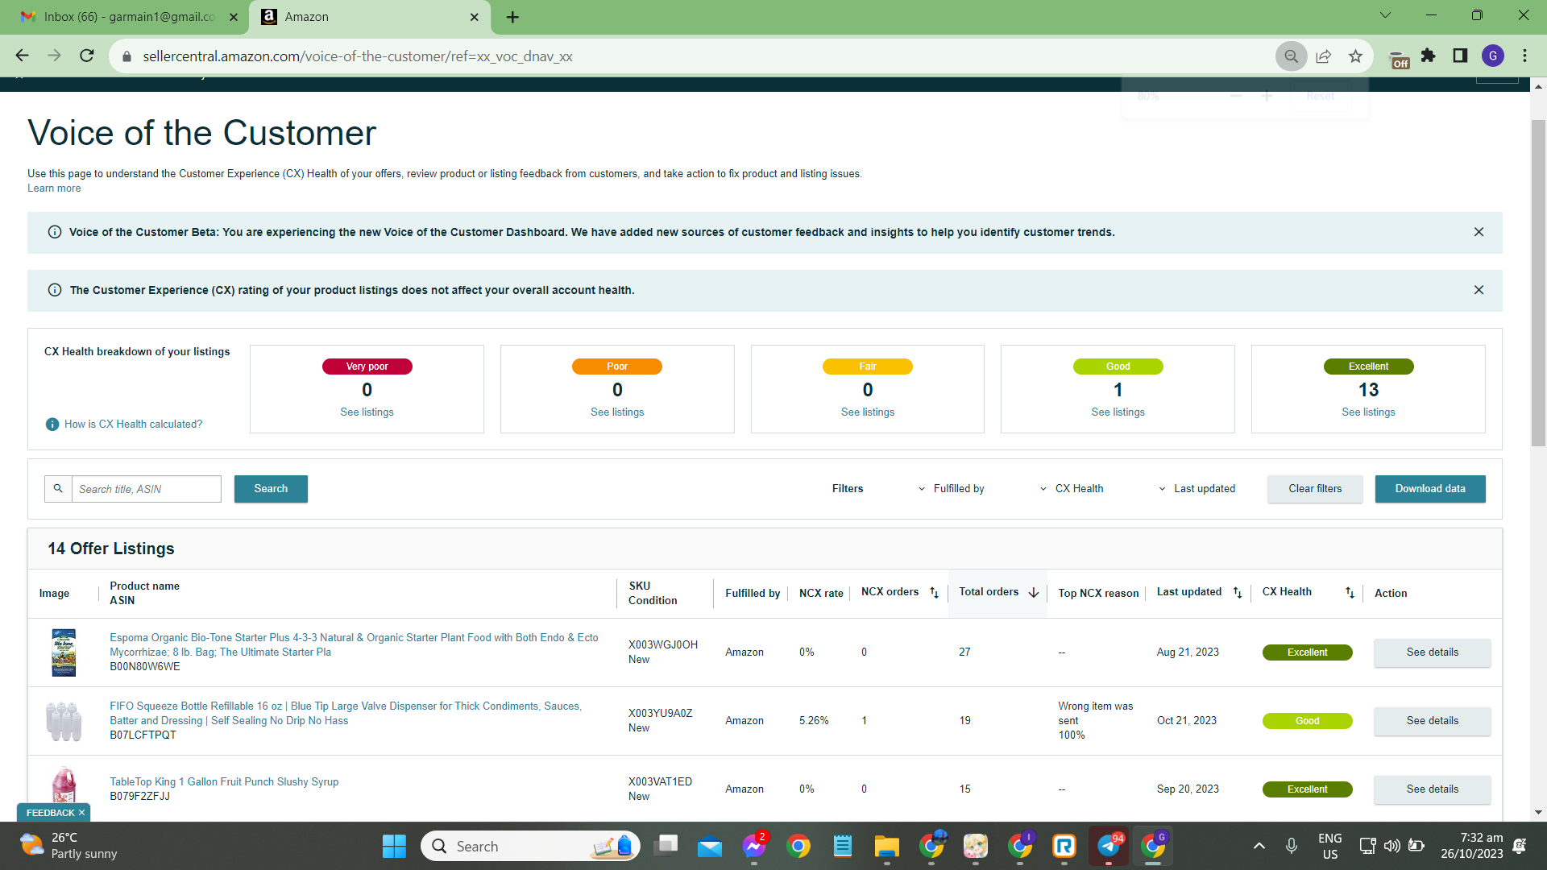Click the microphone icon in system tray
1547x870 pixels.
[x=1292, y=846]
